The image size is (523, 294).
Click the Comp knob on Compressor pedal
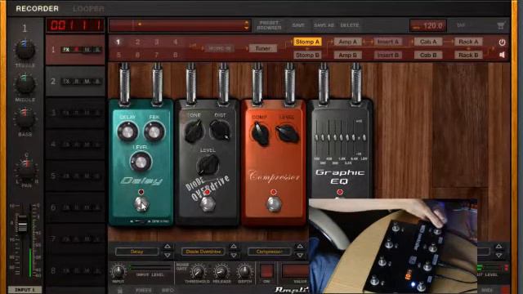[260, 133]
